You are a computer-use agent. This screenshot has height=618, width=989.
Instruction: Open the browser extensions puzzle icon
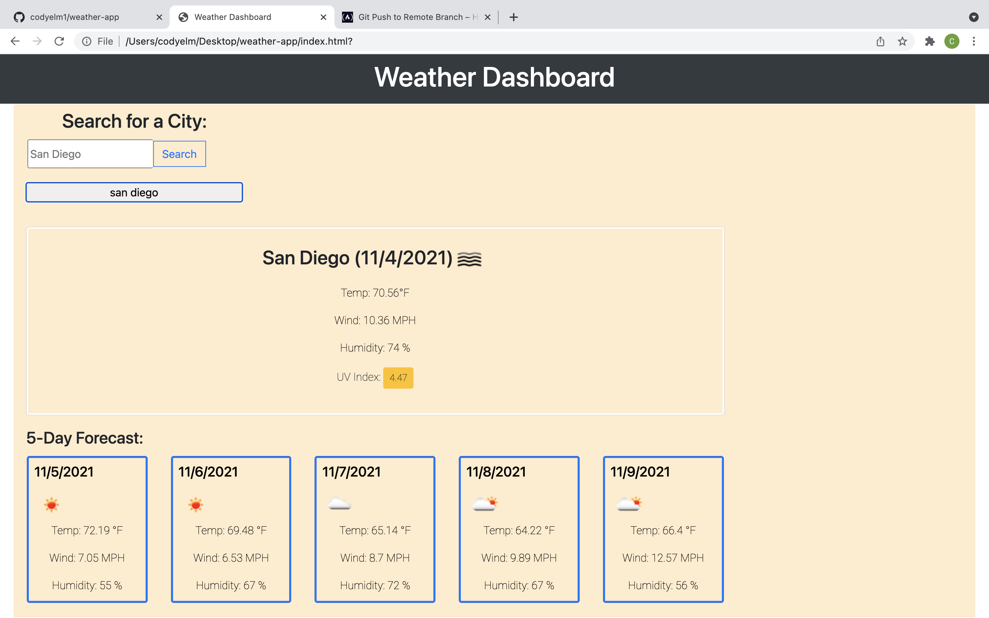(930, 41)
